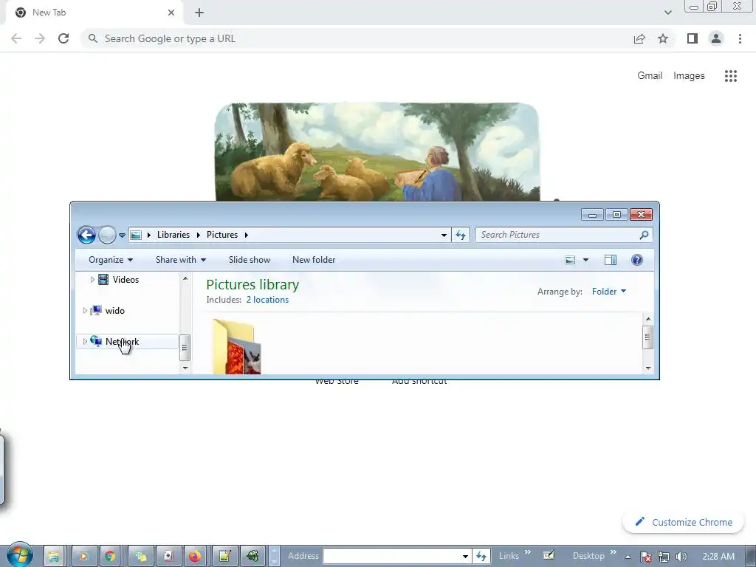This screenshot has height=567, width=756.
Task: Open the Action Center flag tray icon
Action: coord(645,557)
